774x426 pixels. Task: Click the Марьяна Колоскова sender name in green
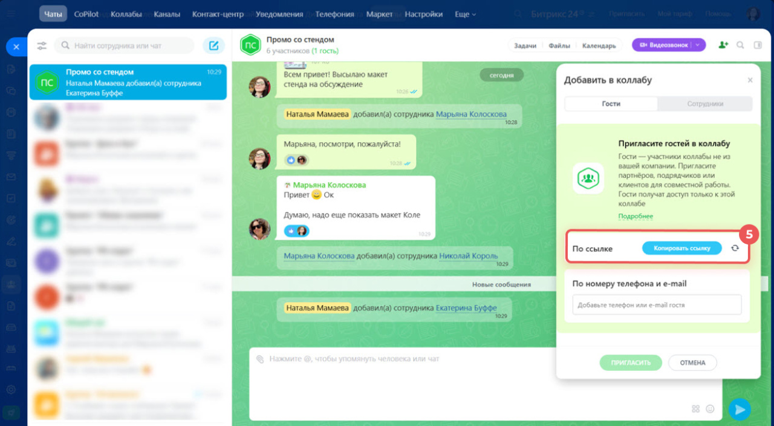point(329,185)
